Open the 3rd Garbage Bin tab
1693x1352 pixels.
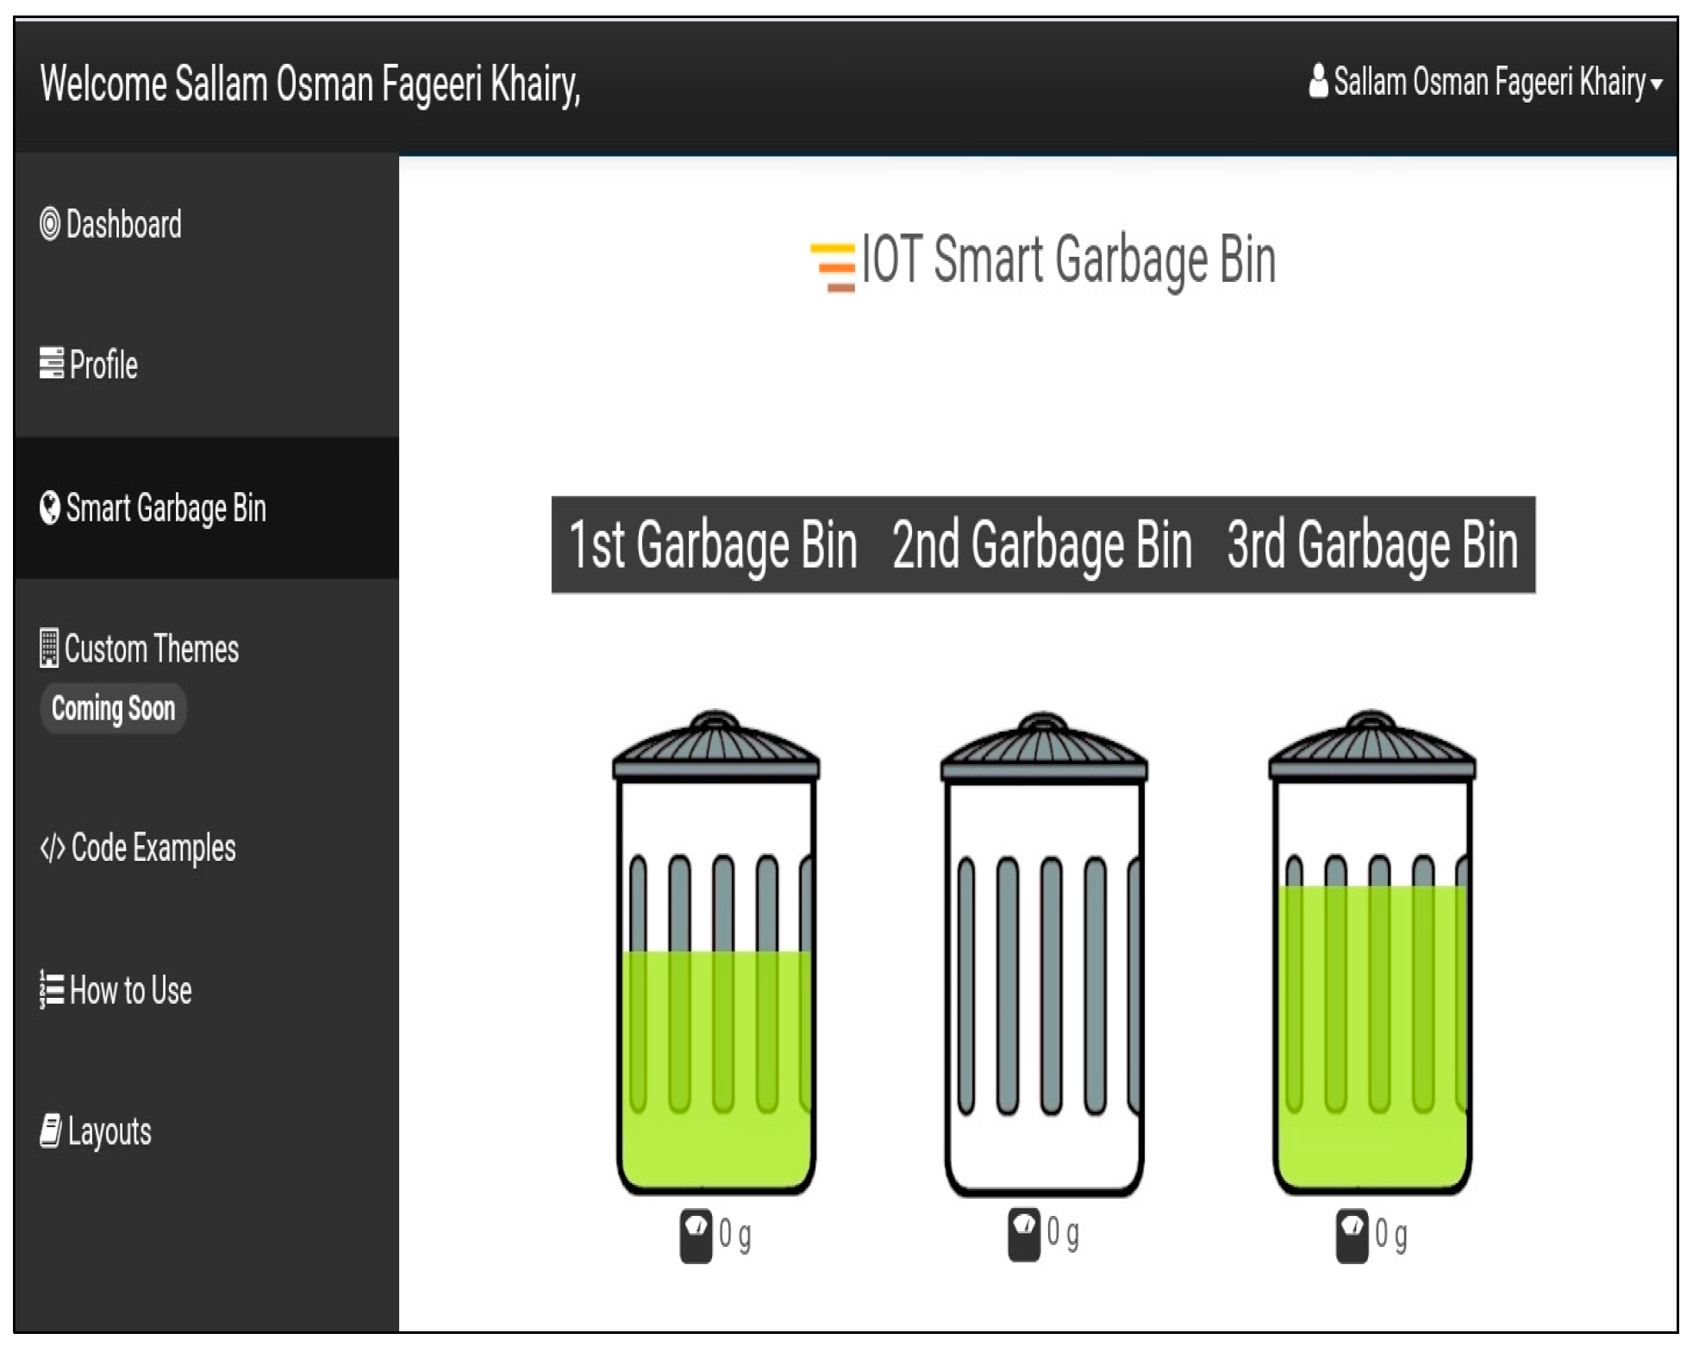(1372, 545)
